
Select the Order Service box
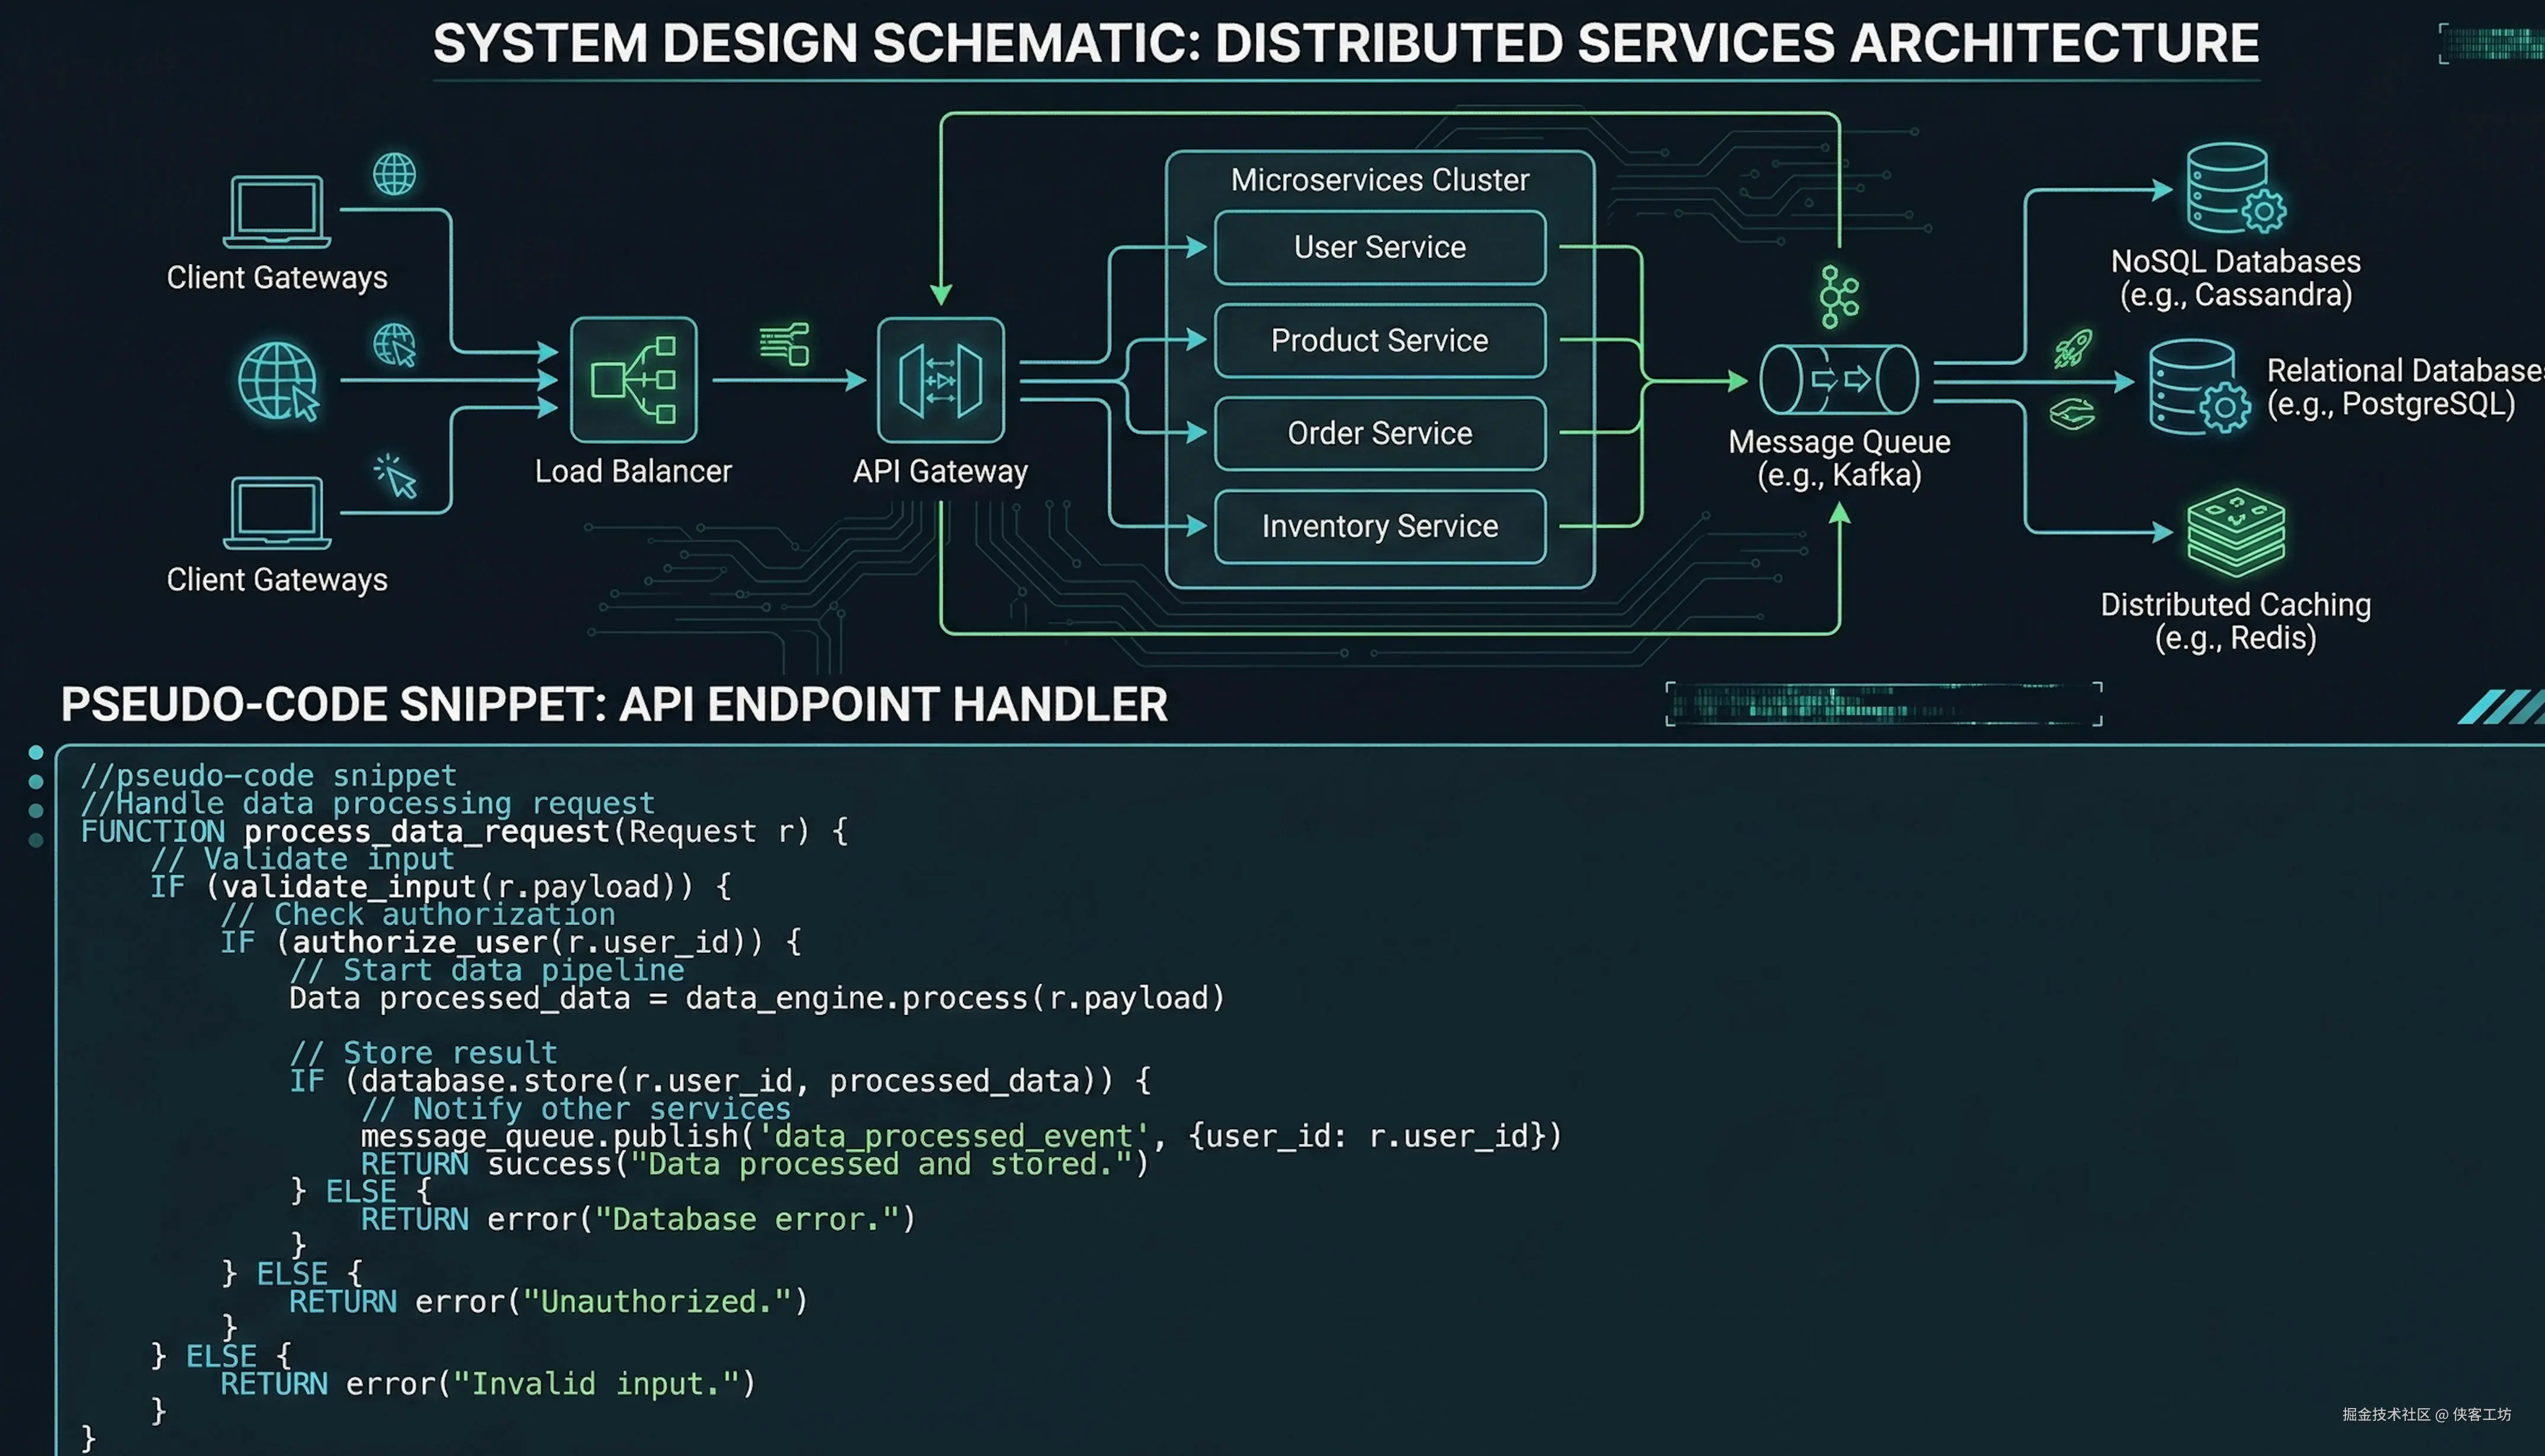pyautogui.click(x=1378, y=433)
